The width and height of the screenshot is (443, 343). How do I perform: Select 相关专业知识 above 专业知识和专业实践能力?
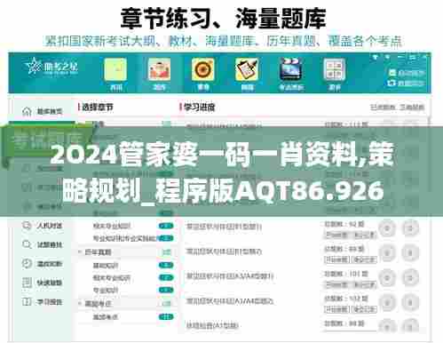(112, 226)
